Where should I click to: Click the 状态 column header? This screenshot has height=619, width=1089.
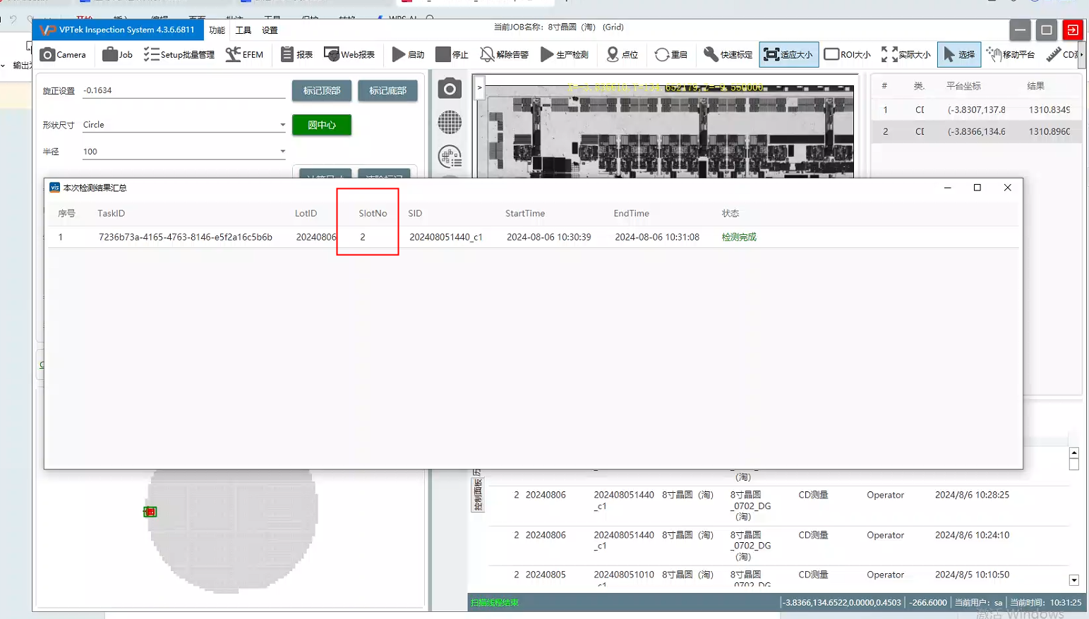(x=730, y=213)
